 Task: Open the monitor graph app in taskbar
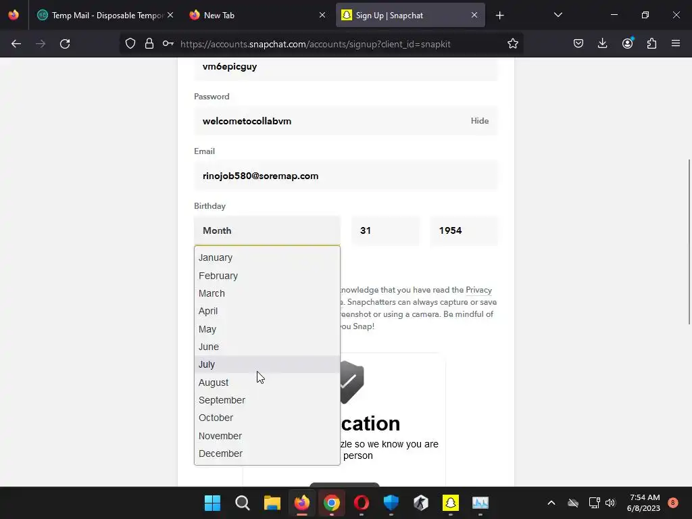[480, 503]
